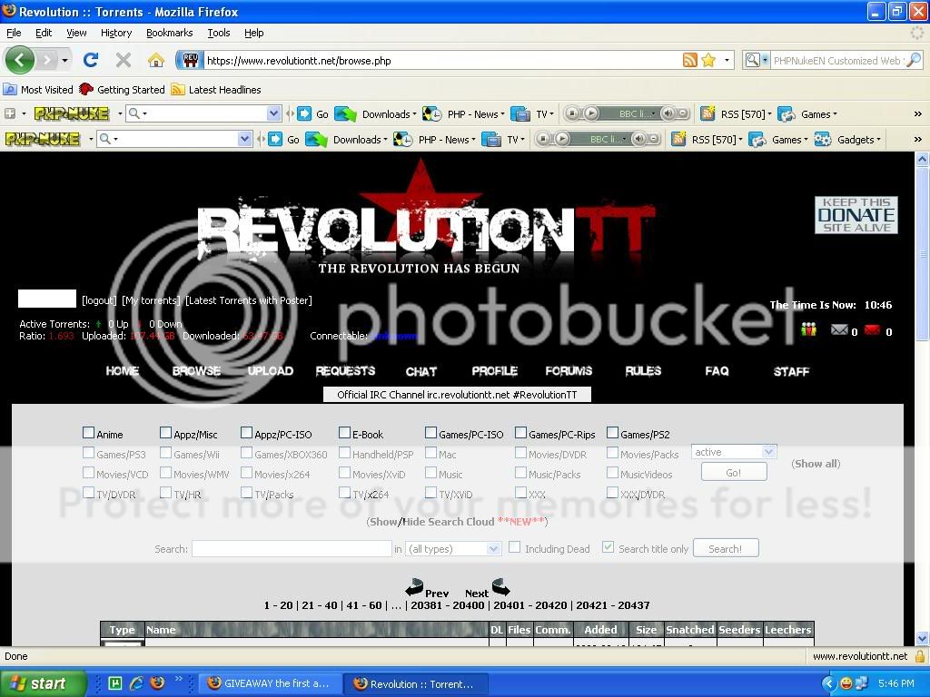The image size is (930, 697).
Task: Click the RSS feed icon in address bar
Action: point(690,61)
